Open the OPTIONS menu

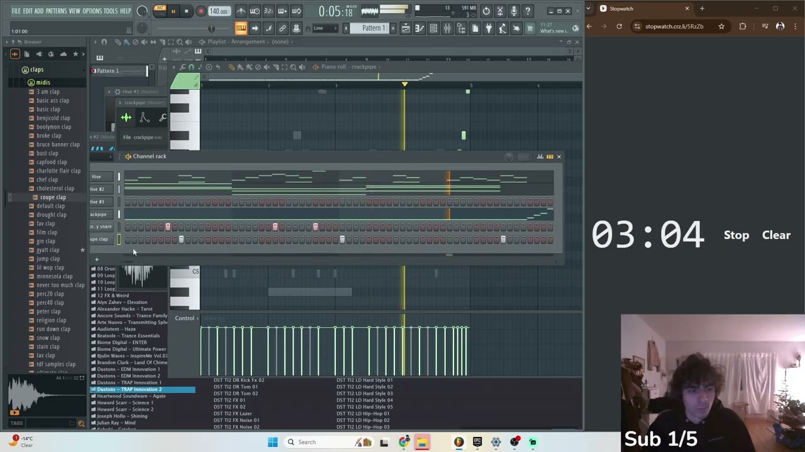pos(92,11)
